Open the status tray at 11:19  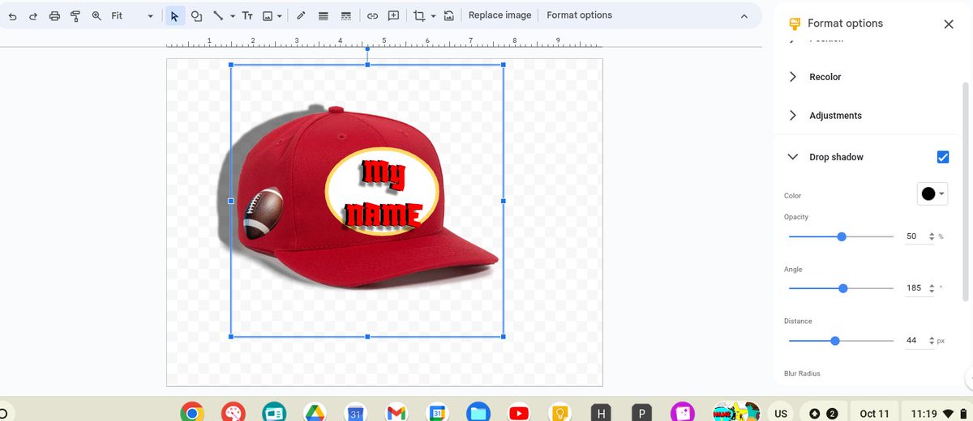(x=935, y=414)
